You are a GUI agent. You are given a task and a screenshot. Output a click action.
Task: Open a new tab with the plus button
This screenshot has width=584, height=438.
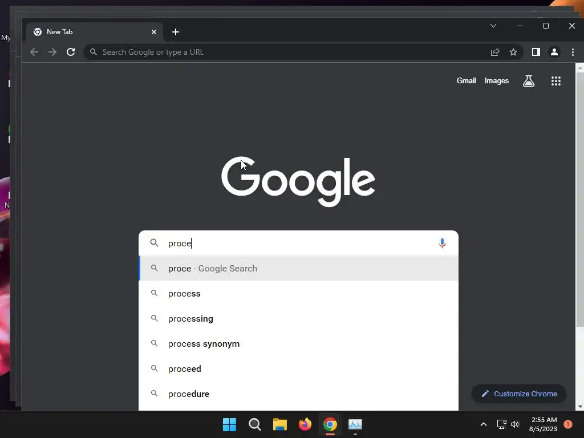[x=176, y=32]
